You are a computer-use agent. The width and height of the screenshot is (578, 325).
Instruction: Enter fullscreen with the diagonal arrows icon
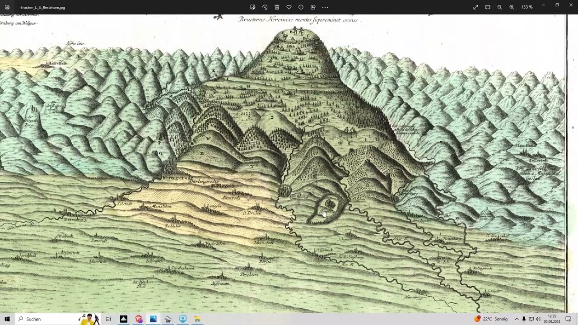click(475, 7)
